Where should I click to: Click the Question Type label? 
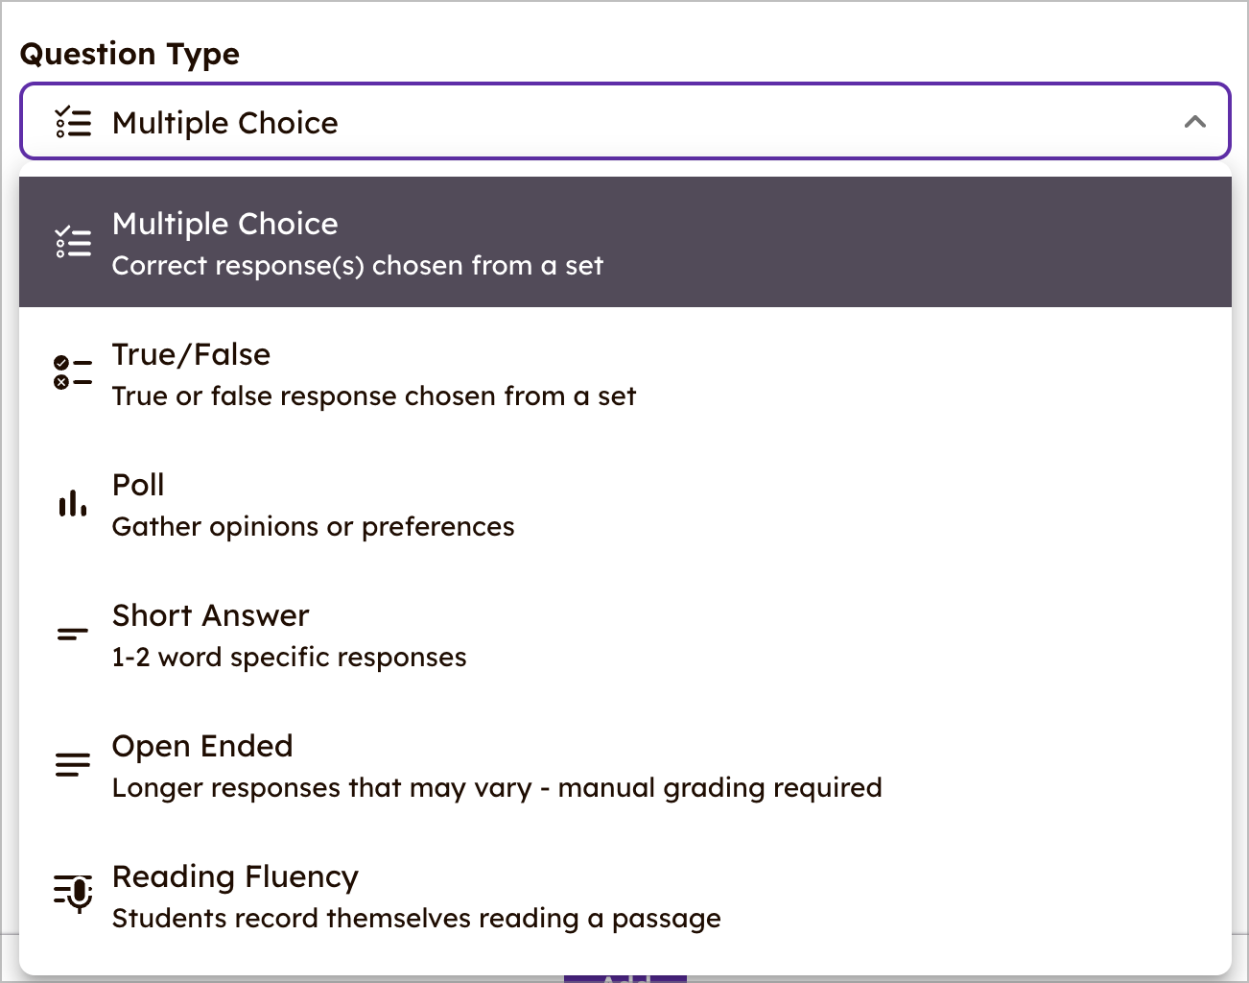(x=130, y=54)
